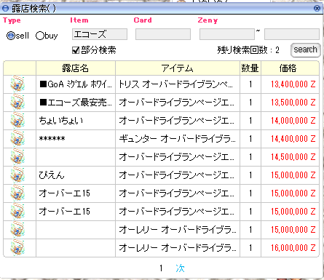Select item ギュンター オーバードライブラ...
This screenshot has height=280, width=324.
177,139
